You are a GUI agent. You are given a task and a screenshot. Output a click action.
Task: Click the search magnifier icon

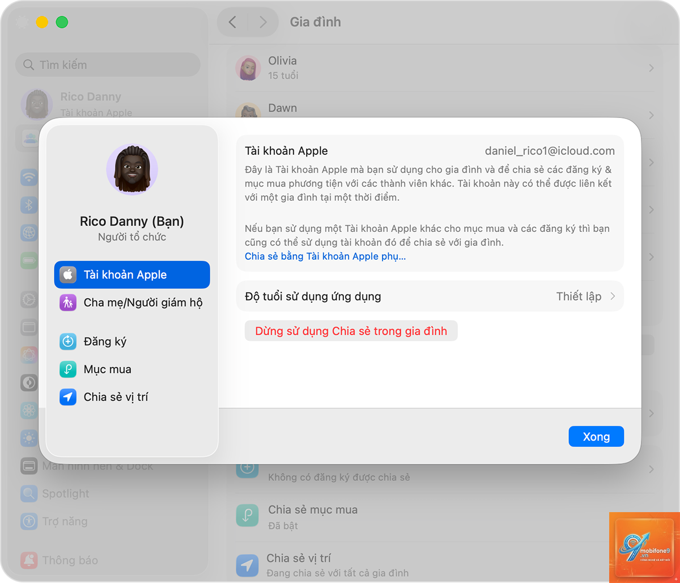pyautogui.click(x=28, y=65)
